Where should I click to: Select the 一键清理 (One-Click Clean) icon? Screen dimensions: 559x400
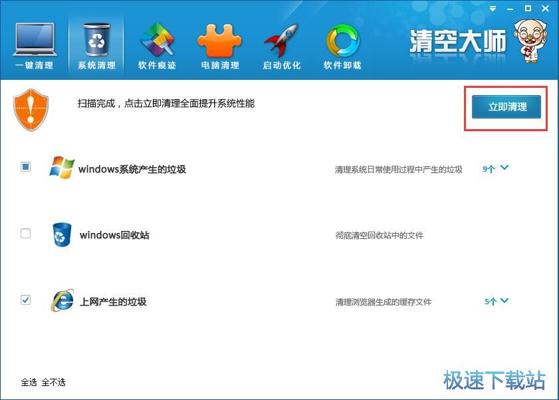pos(35,40)
